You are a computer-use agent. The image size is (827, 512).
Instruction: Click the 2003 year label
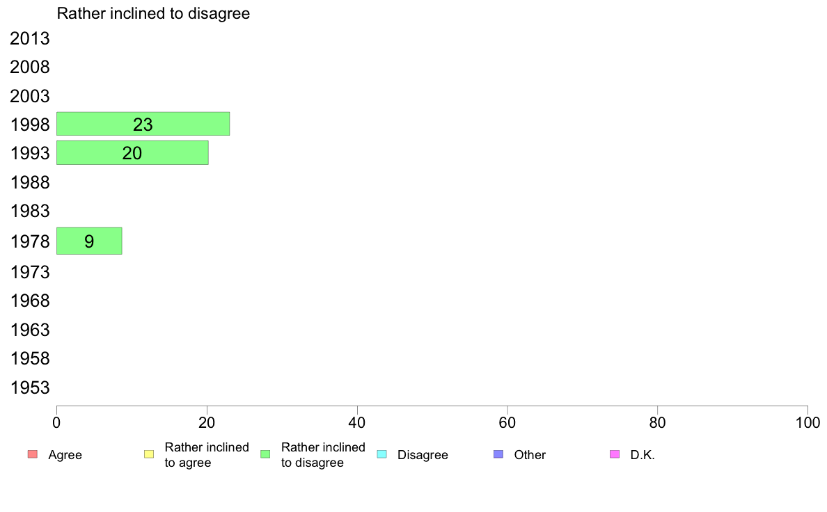30,97
